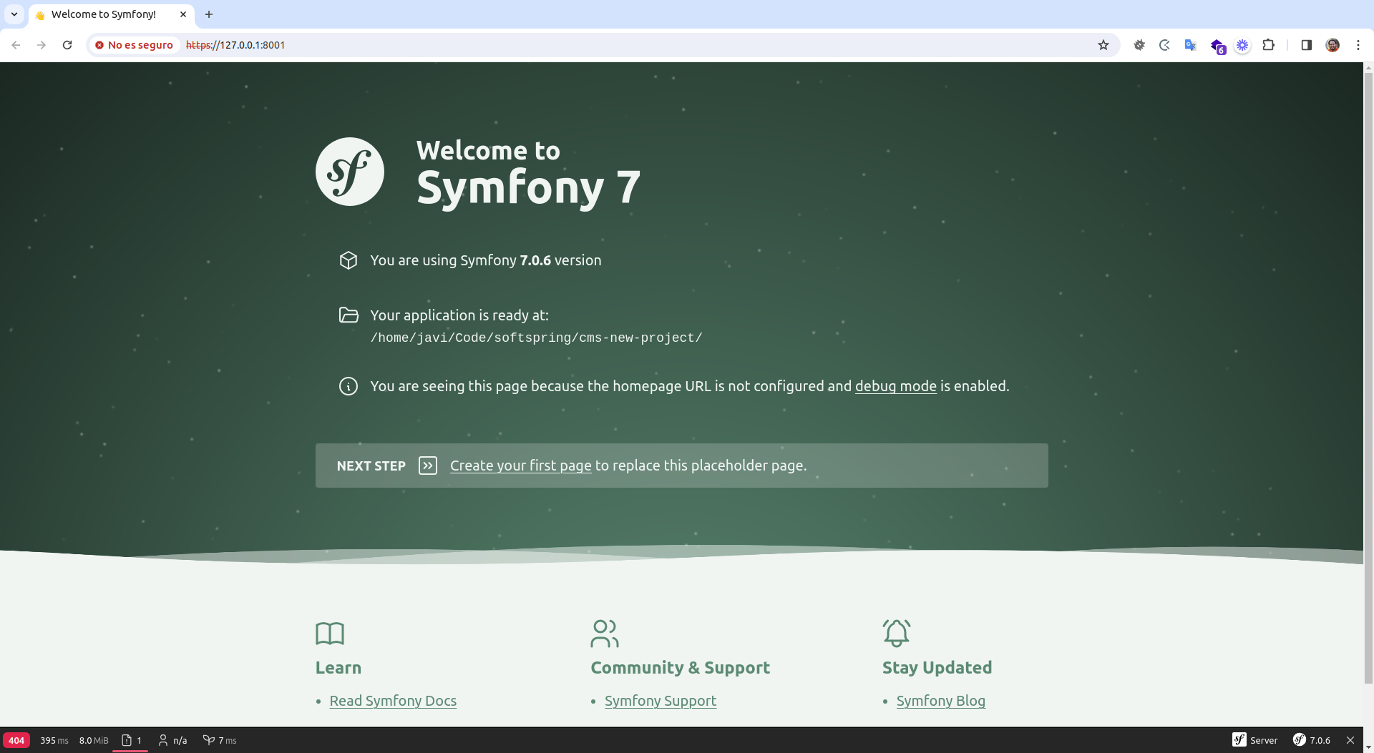This screenshot has width=1374, height=753.
Task: Go back to previous page
Action: (x=16, y=45)
